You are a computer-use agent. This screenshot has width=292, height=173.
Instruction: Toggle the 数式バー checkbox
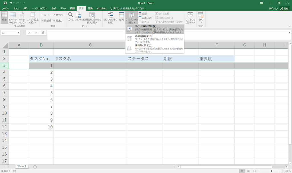(x=59, y=15)
